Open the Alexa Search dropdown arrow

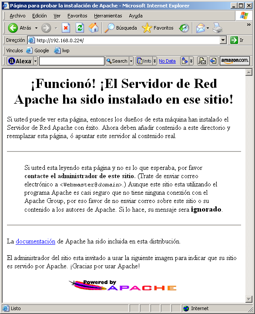(x=131, y=61)
